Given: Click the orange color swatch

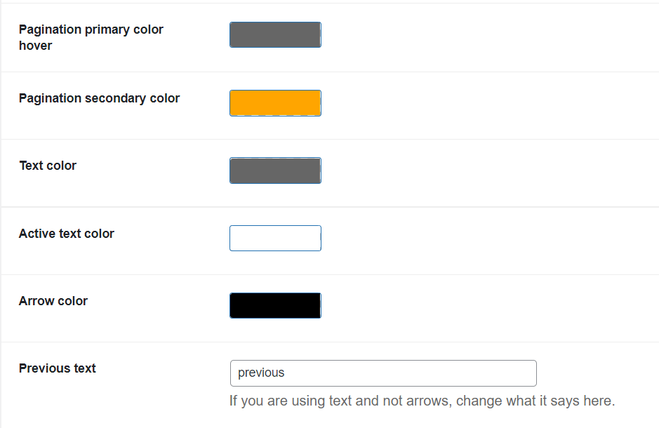Looking at the screenshot, I should pyautogui.click(x=275, y=103).
